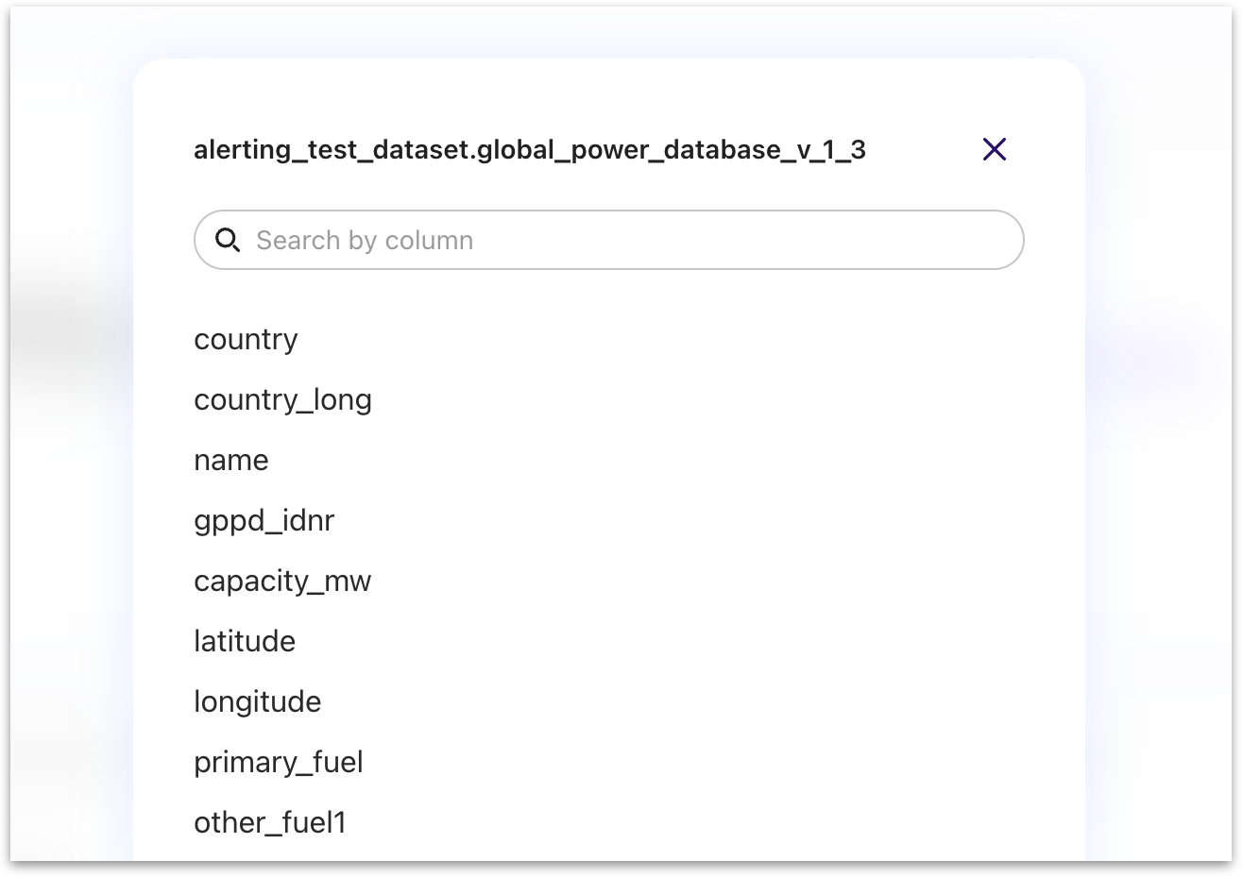This screenshot has width=1243, height=877.
Task: Click the blank dialog area right of latitude
Action: click(x=661, y=642)
